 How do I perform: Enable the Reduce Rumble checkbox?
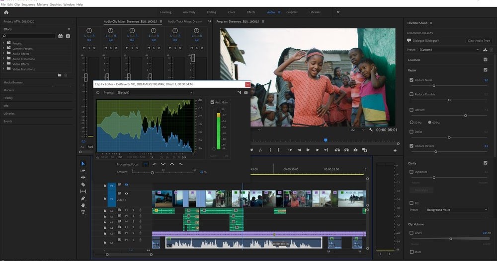coord(412,94)
